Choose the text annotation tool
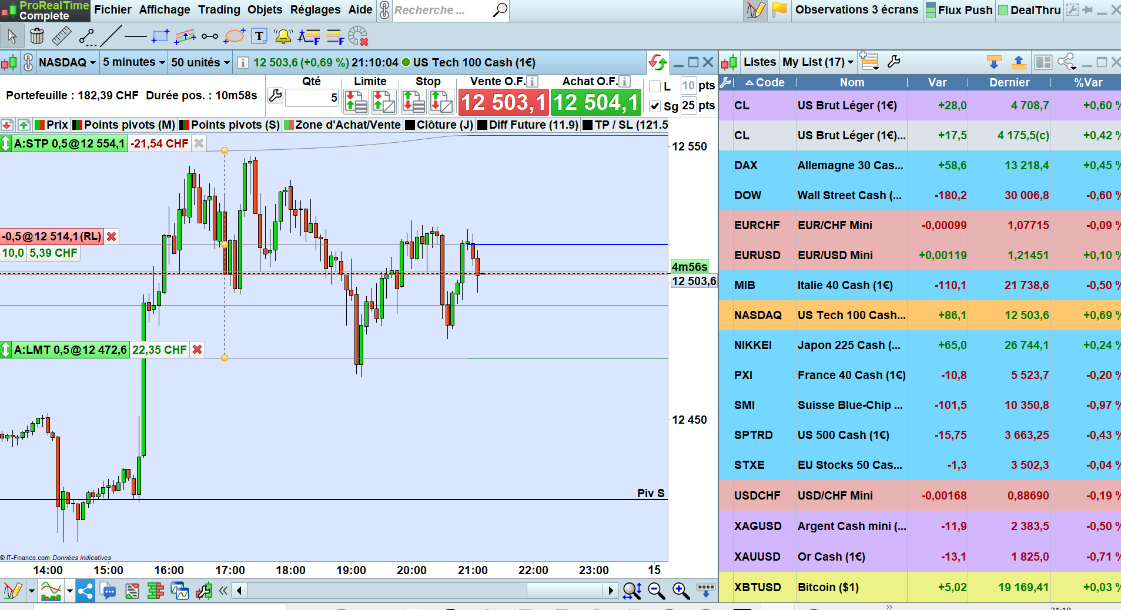The height and width of the screenshot is (610, 1121). pos(259,36)
